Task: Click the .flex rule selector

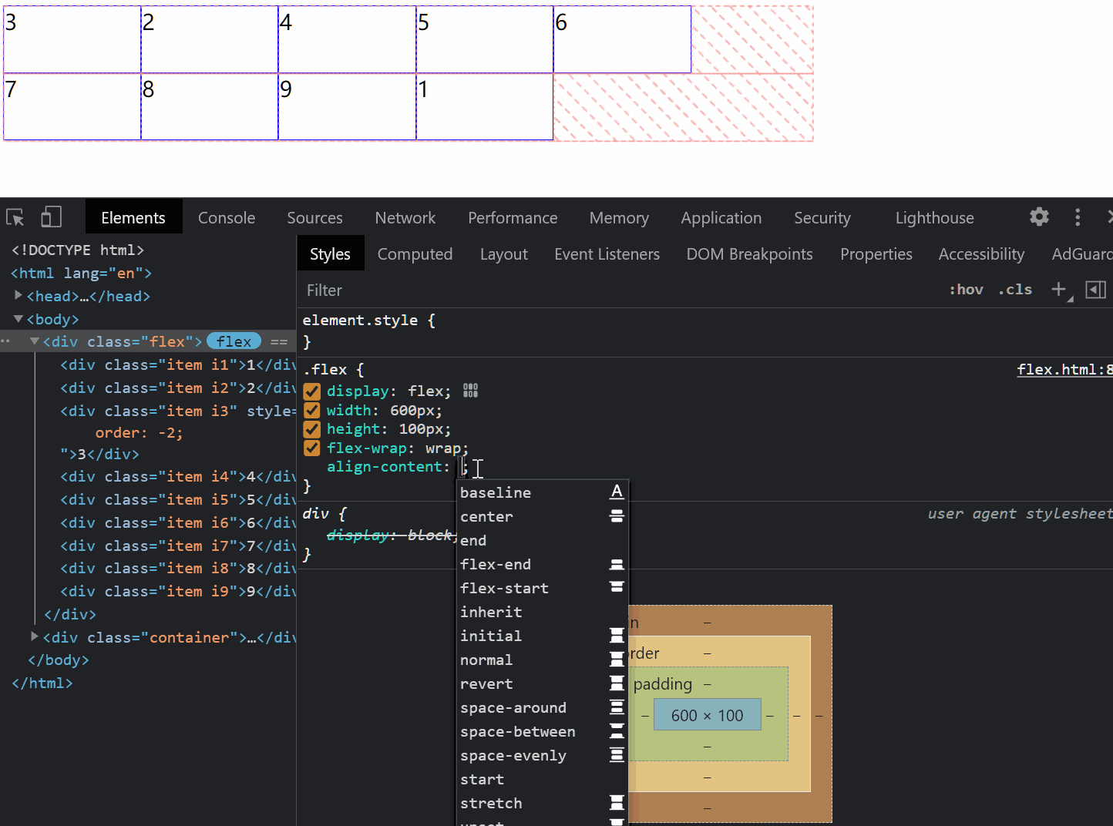Action: (326, 370)
